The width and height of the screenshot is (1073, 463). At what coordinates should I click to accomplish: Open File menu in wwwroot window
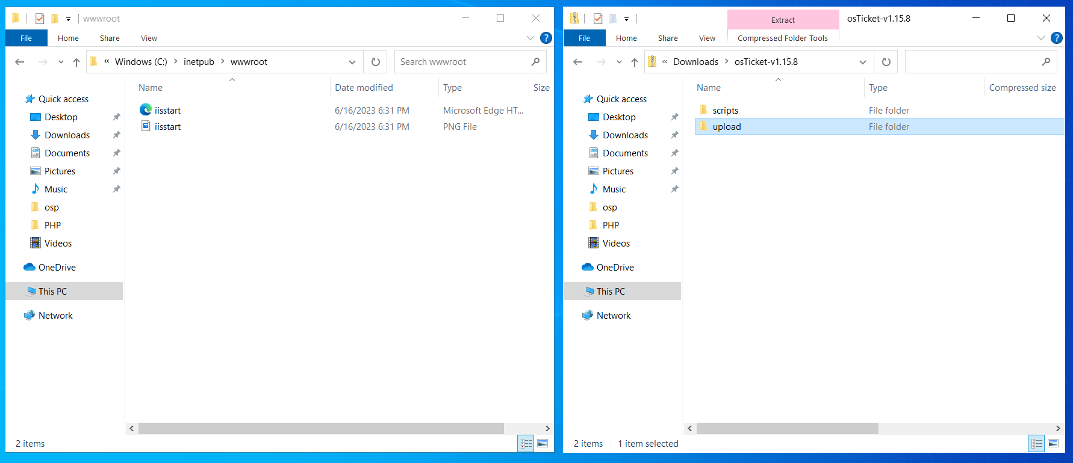click(26, 38)
